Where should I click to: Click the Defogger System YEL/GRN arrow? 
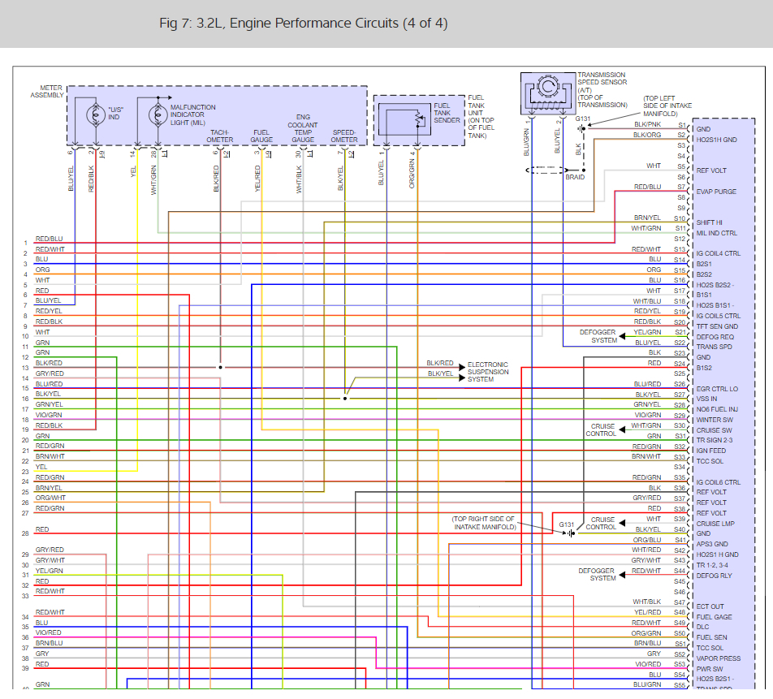pos(622,336)
